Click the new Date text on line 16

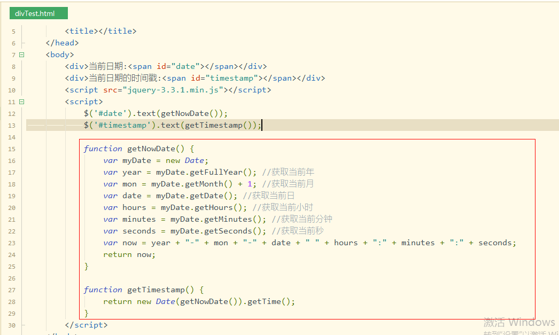click(185, 160)
